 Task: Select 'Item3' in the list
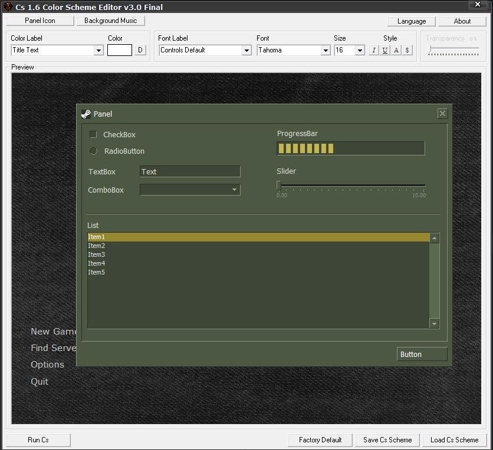[x=258, y=254]
